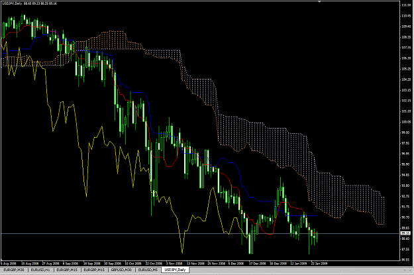Screen dimensions: 414x275
Task: Click the 106.30 price axis label
Action: (x=406, y=58)
